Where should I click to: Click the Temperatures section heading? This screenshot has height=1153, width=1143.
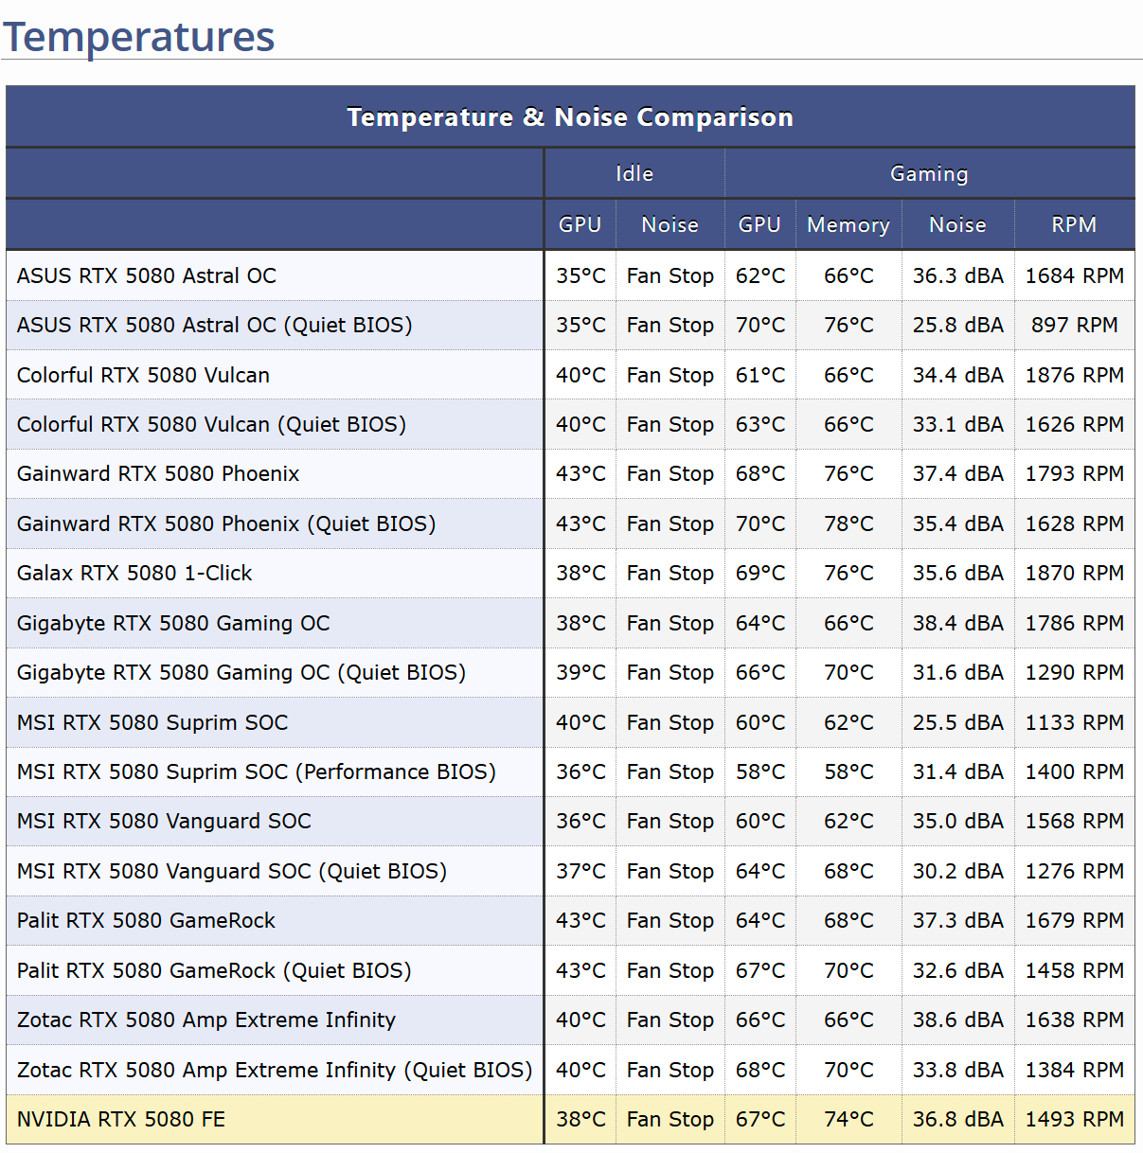pos(139,37)
